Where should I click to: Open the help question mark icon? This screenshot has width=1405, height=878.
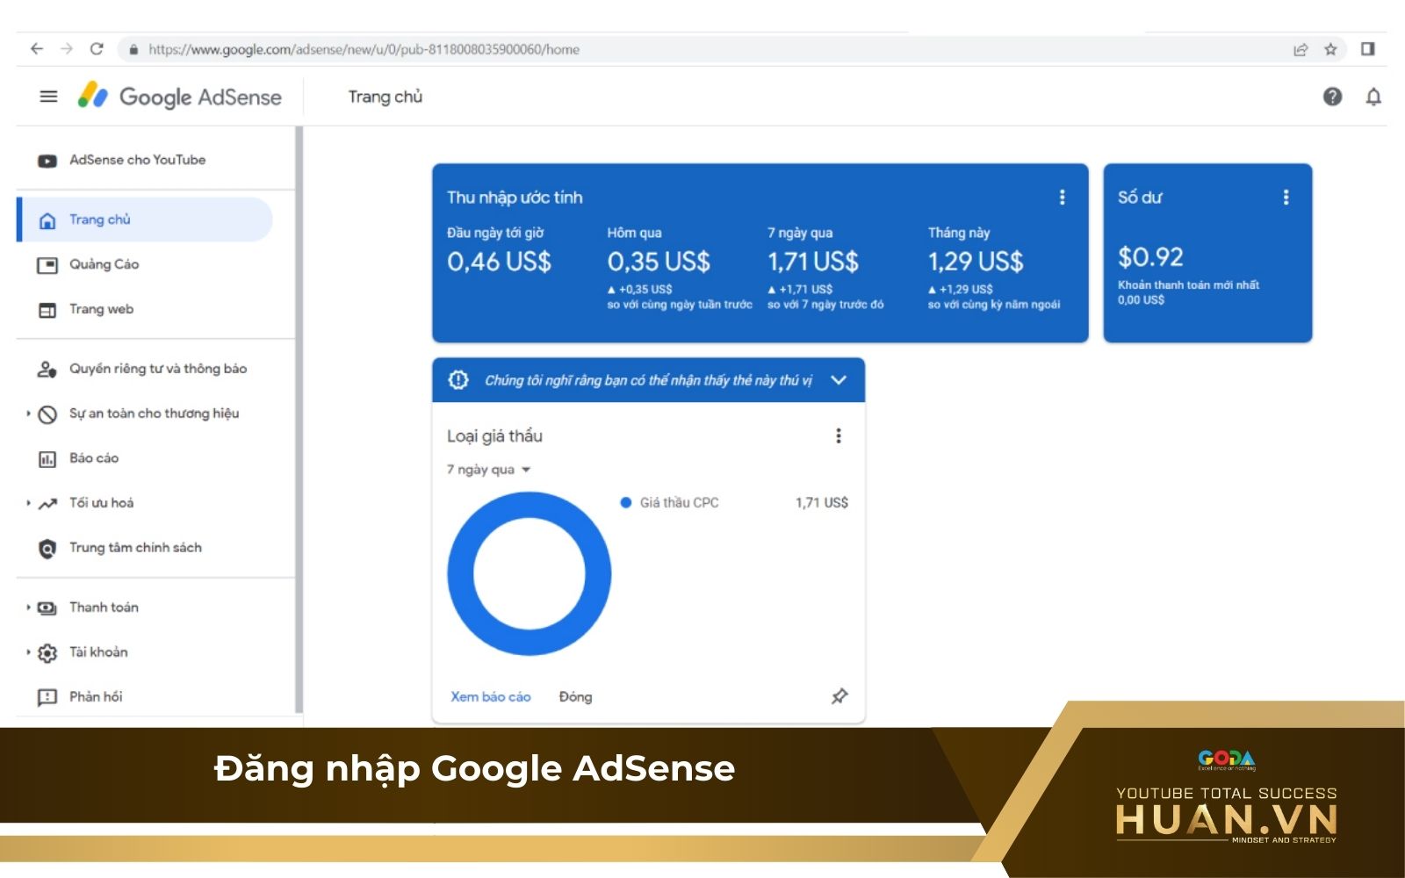pos(1332,97)
